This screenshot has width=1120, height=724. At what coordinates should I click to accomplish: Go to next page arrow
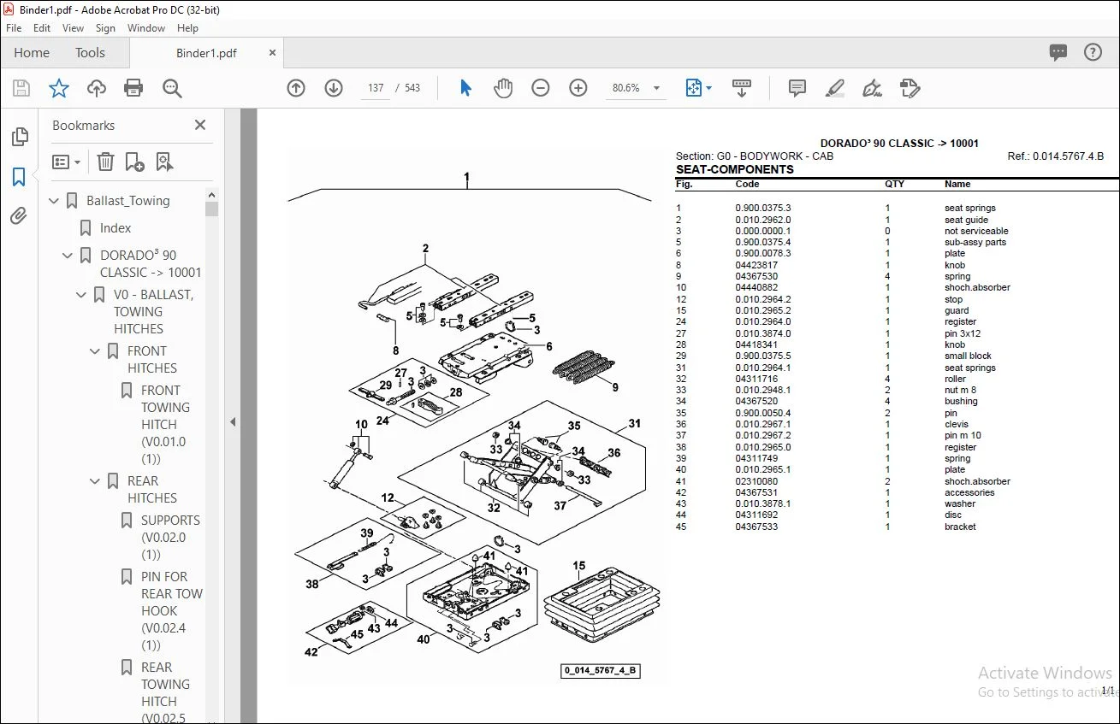pyautogui.click(x=334, y=88)
